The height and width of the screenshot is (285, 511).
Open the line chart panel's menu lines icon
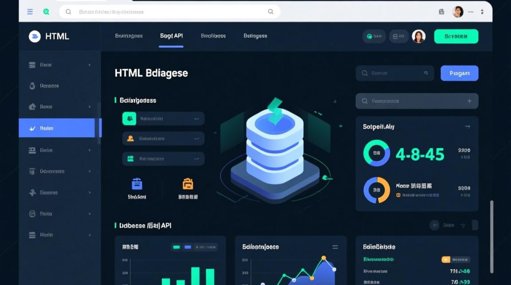coord(335,247)
